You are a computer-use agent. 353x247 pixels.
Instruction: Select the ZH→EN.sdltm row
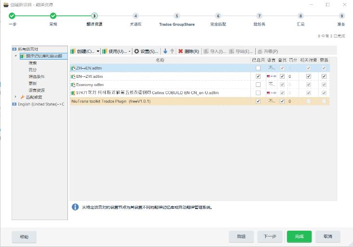(200, 68)
